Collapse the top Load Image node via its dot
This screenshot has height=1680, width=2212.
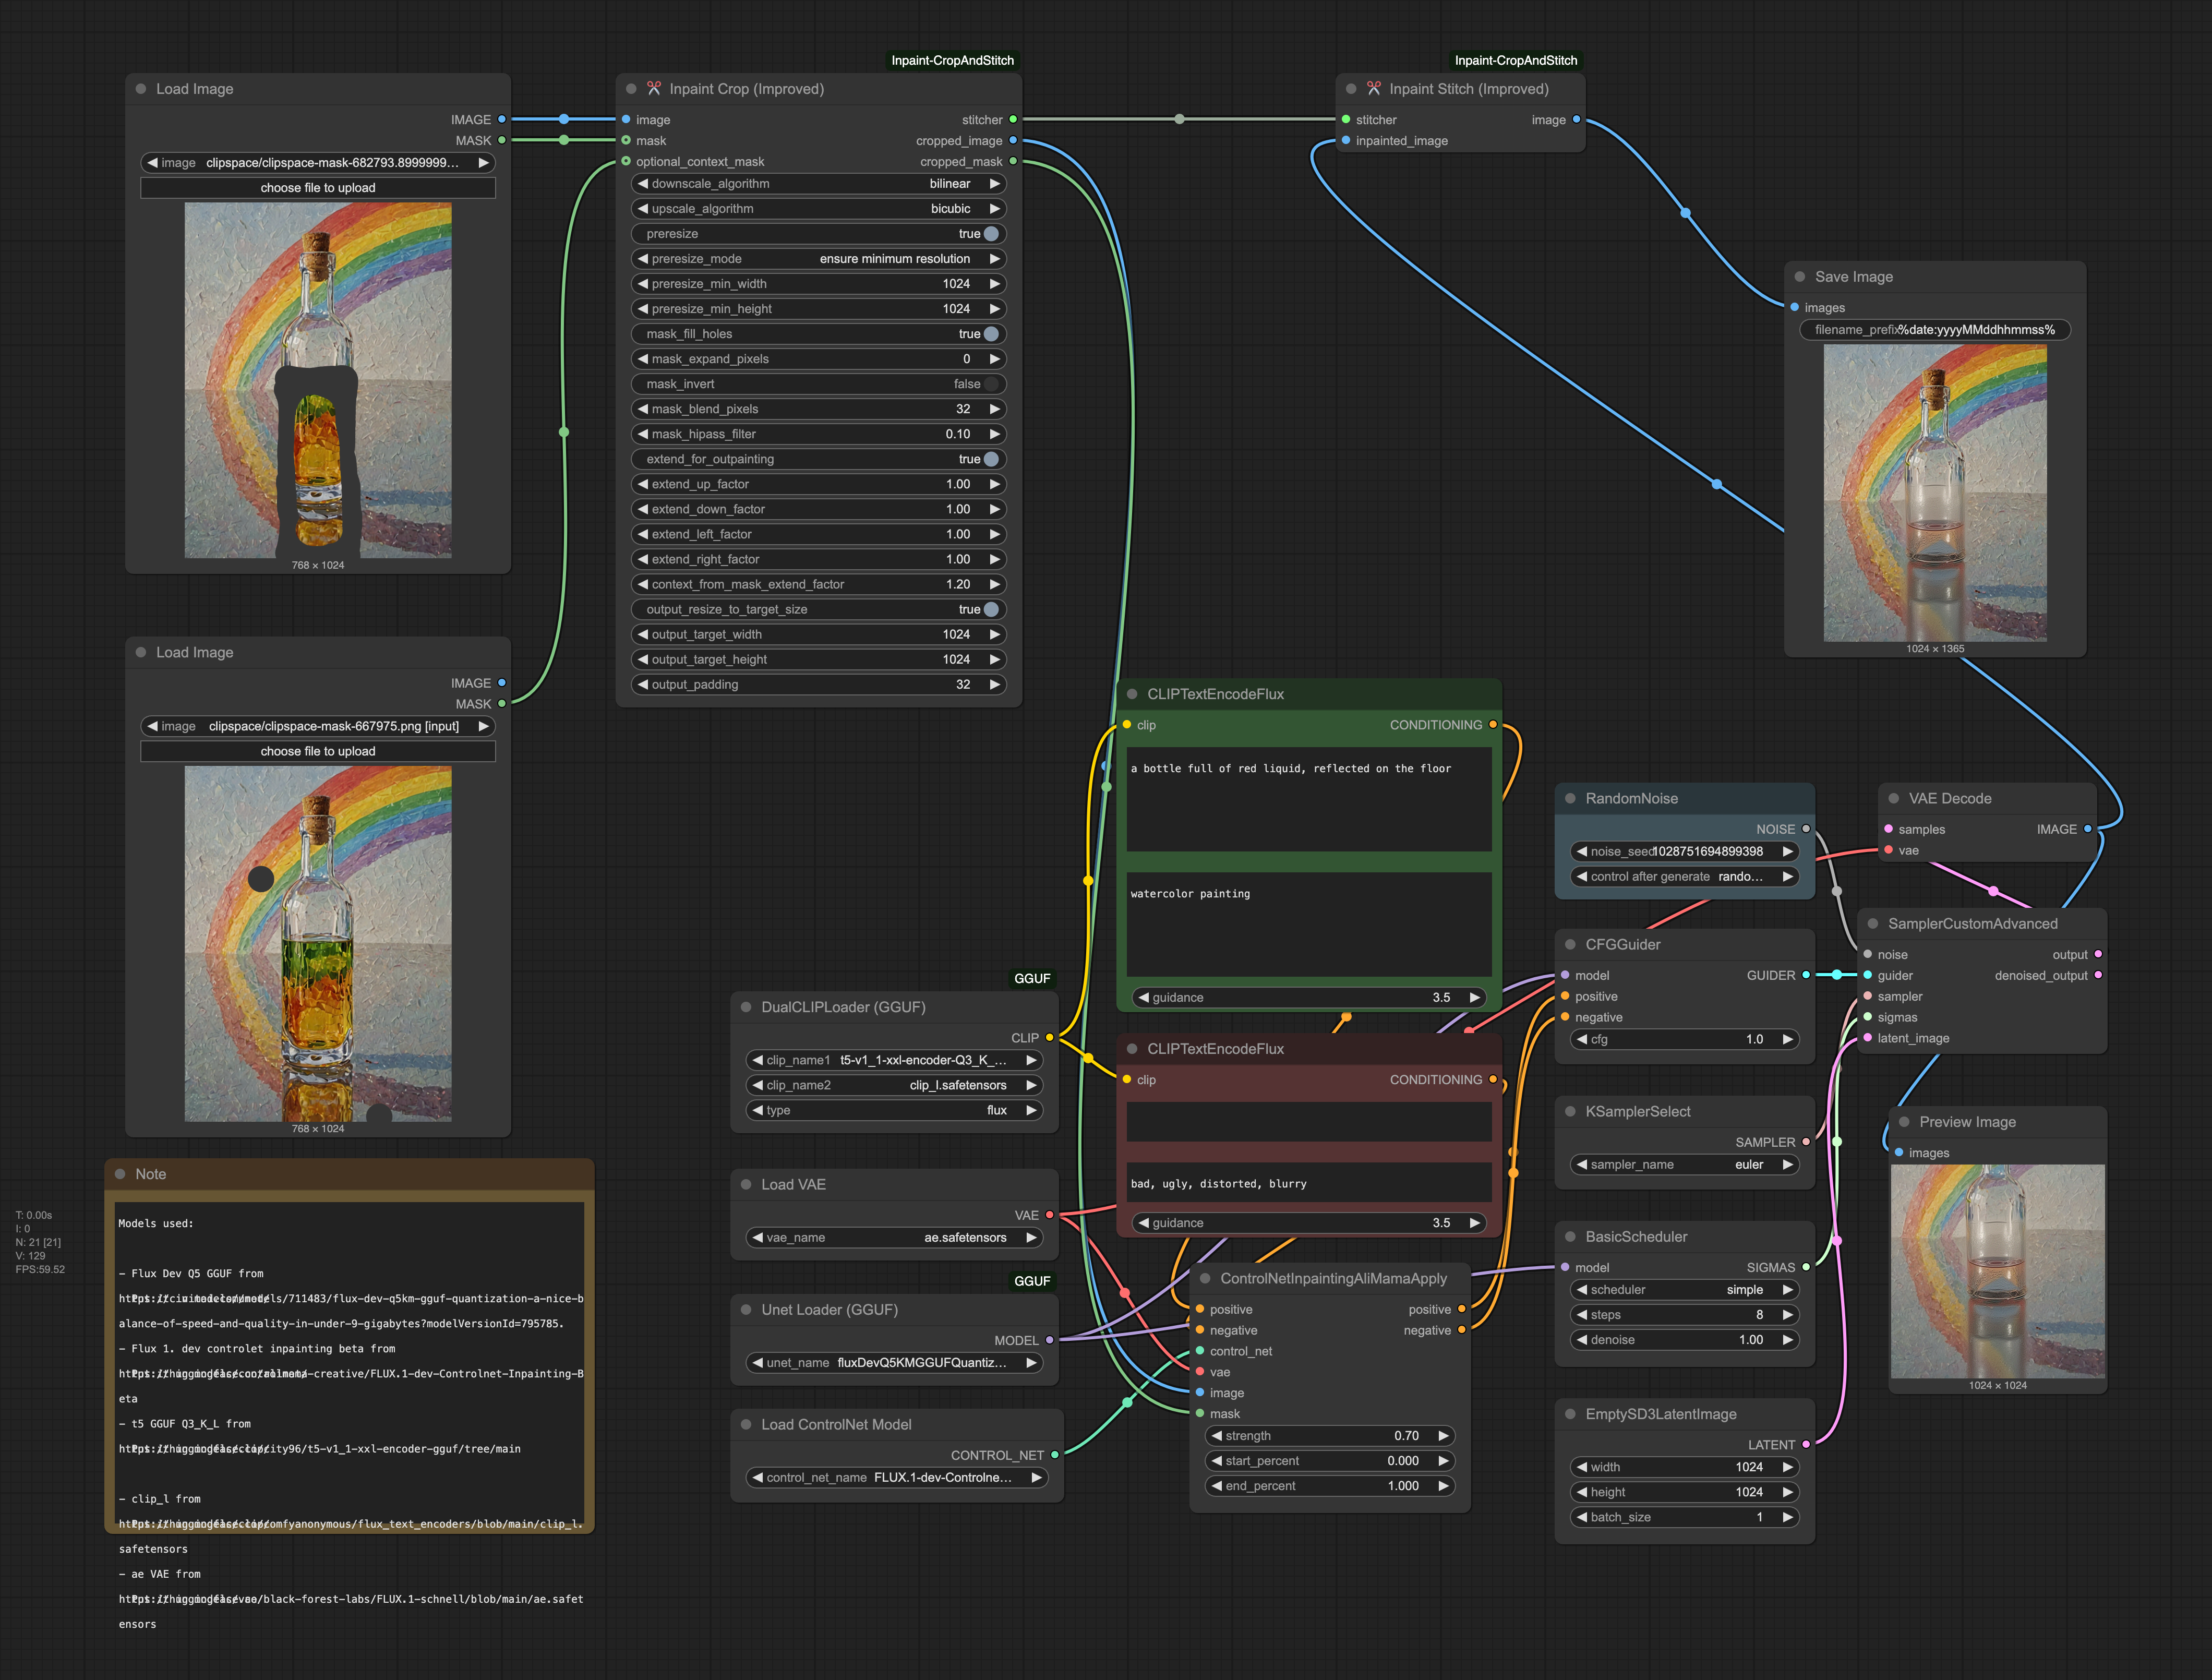coord(141,89)
